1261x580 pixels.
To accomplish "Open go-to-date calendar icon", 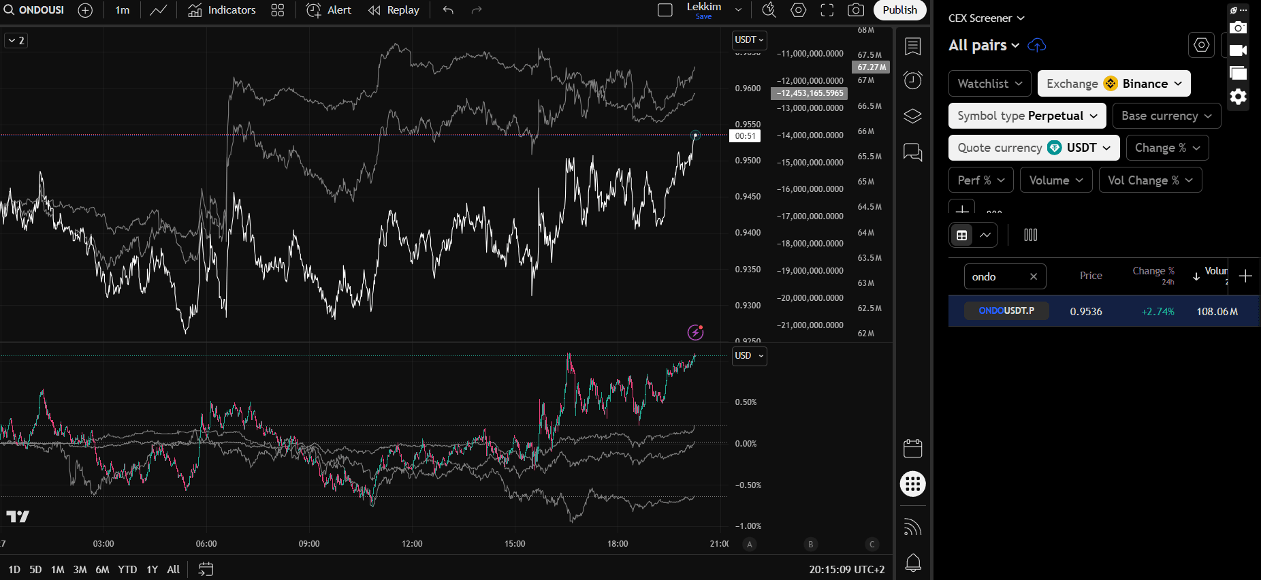I will pyautogui.click(x=206, y=569).
